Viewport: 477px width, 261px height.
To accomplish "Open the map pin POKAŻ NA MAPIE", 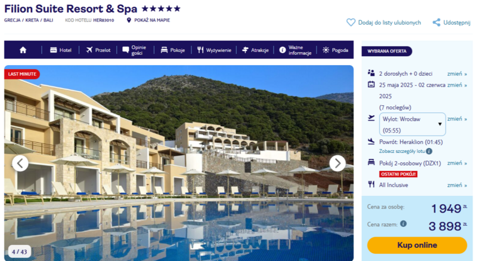I will click(129, 20).
